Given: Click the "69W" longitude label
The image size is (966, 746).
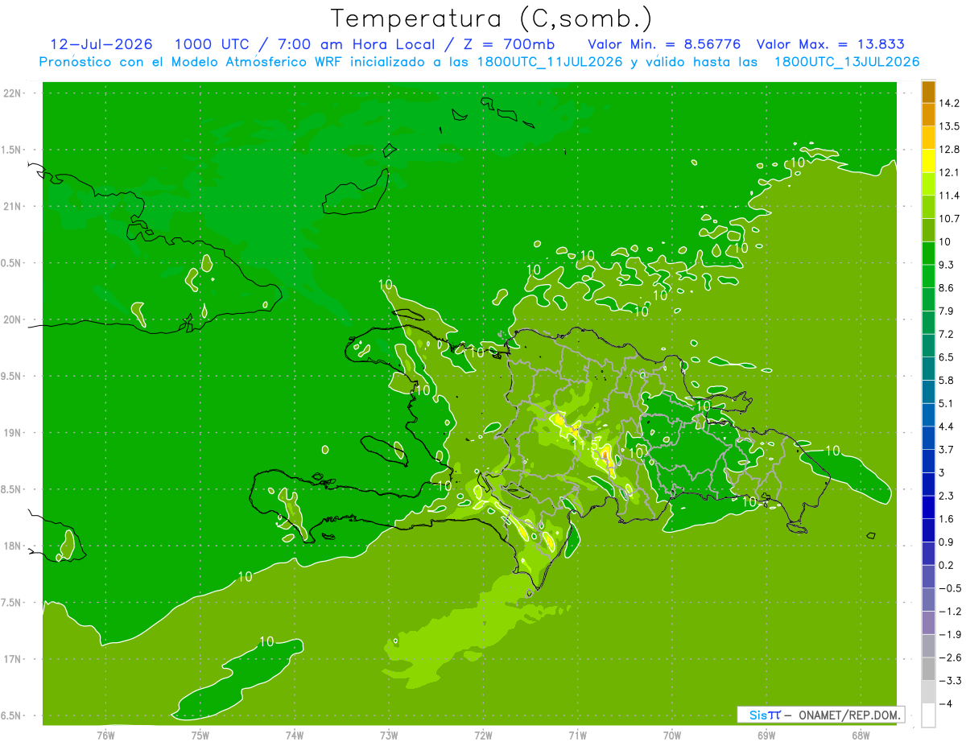Looking at the screenshot, I should [766, 735].
